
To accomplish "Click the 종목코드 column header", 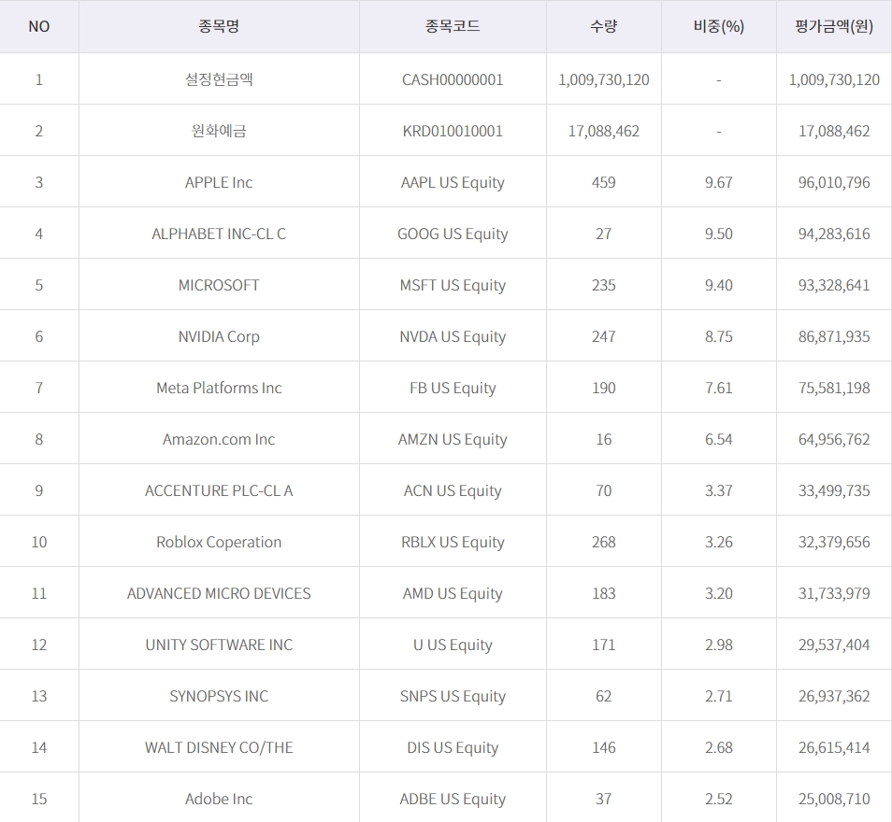I will (453, 26).
